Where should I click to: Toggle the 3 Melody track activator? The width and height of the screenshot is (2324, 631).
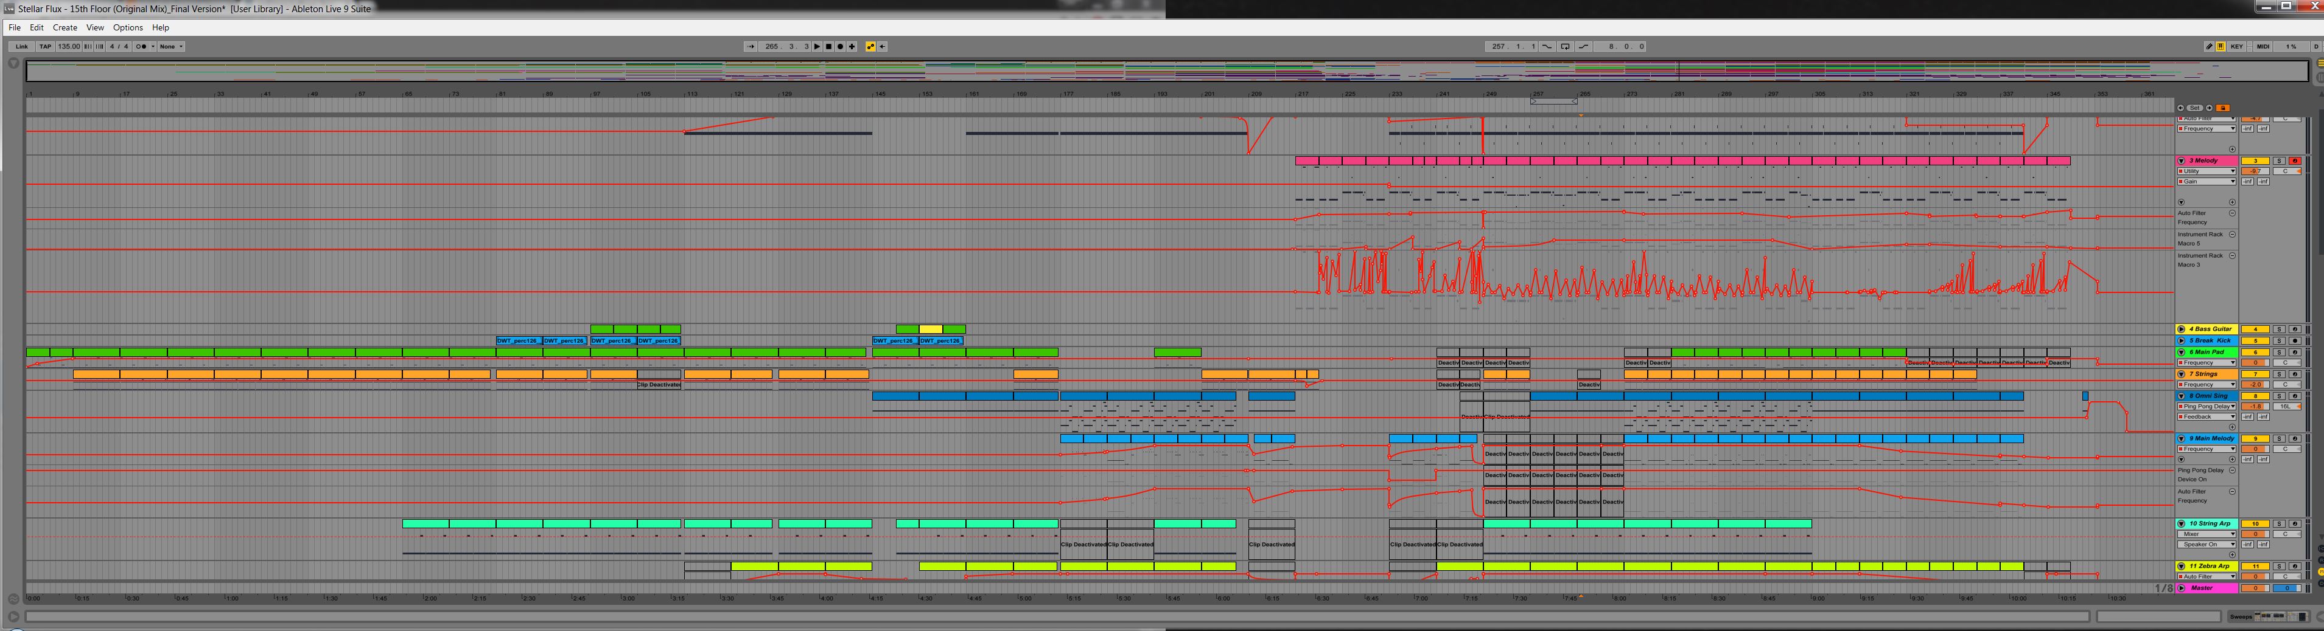click(2255, 160)
